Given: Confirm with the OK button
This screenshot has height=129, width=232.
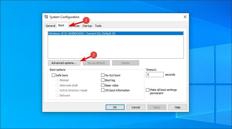Looking at the screenshot, I should click(x=115, y=107).
